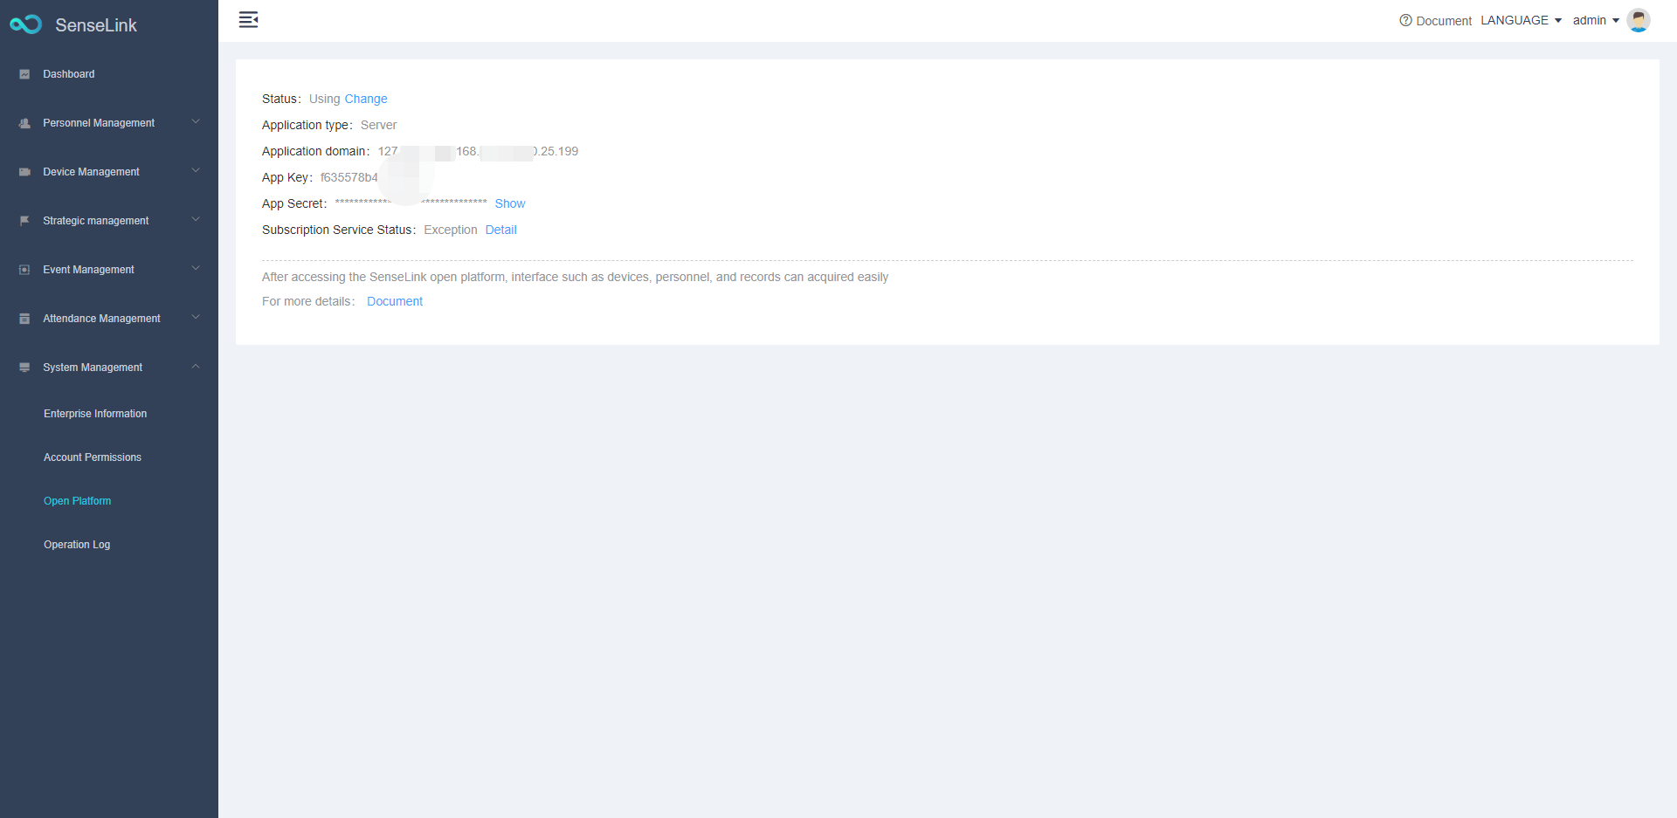Image resolution: width=1677 pixels, height=818 pixels.
Task: Expand the Personnel Management chevron
Action: click(x=196, y=122)
